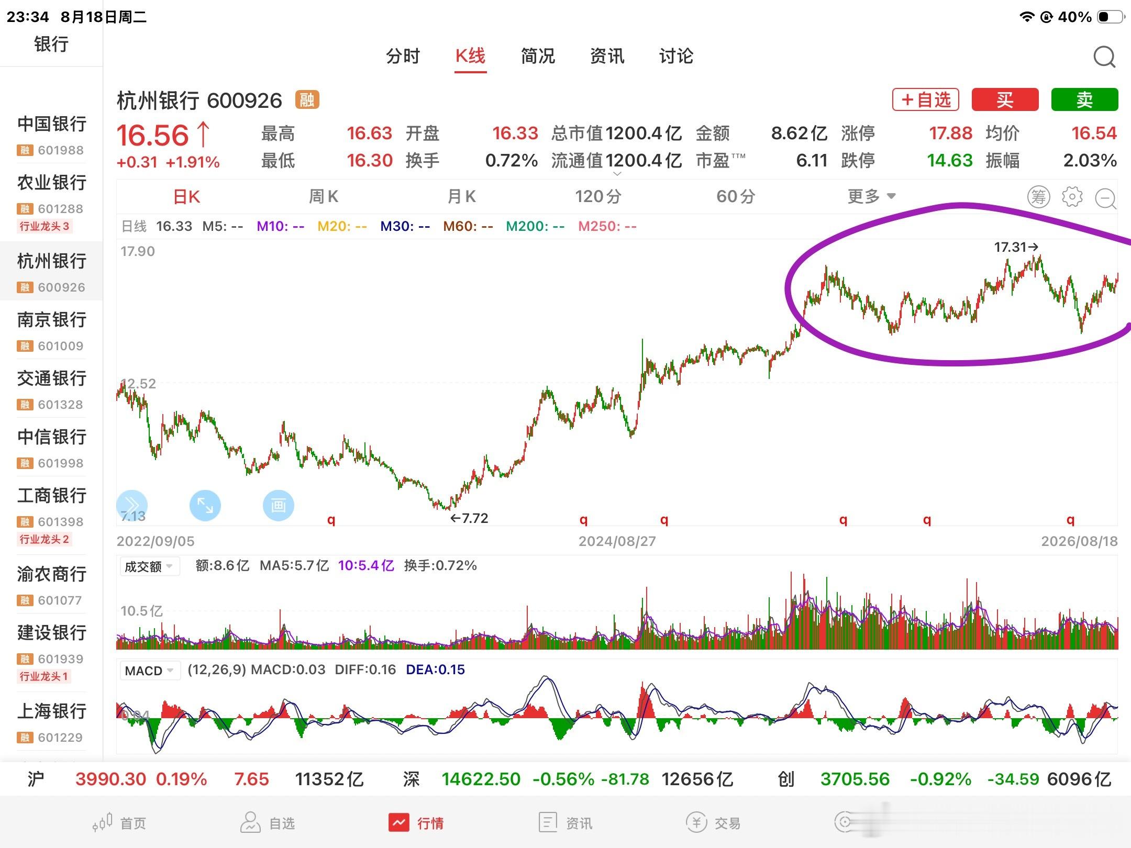Switch to 分时 tab
Viewport: 1131px width, 848px height.
tap(403, 56)
